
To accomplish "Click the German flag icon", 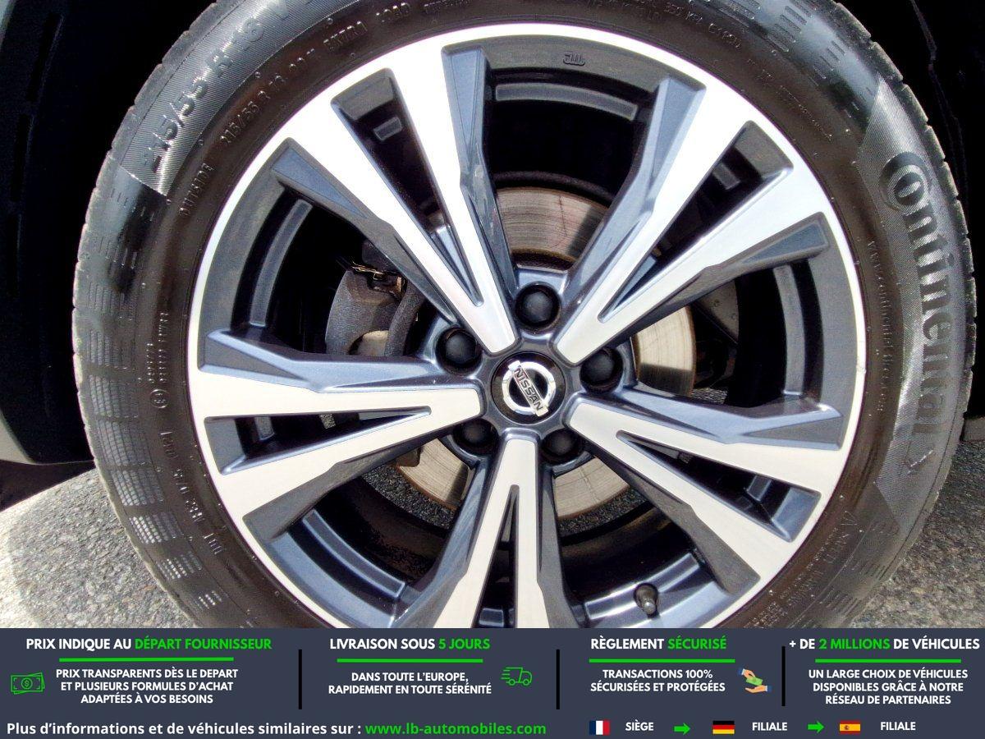I will coord(723,728).
